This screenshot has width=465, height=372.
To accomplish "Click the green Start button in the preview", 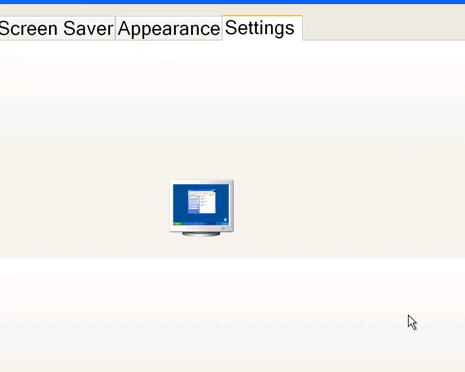I will (x=177, y=224).
